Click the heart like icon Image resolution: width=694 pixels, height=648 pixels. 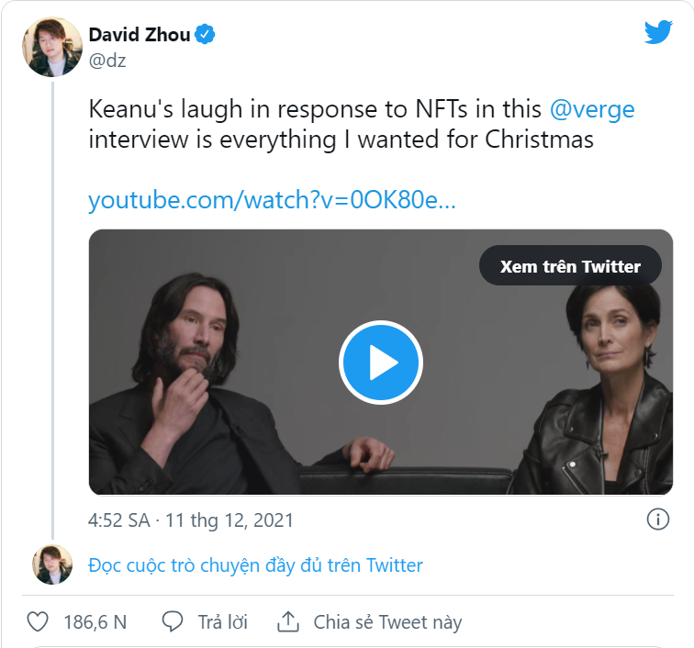tap(38, 621)
